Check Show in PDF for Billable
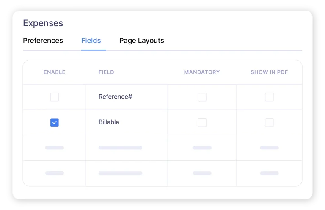Screen dimensions: 325x210 click(x=269, y=122)
